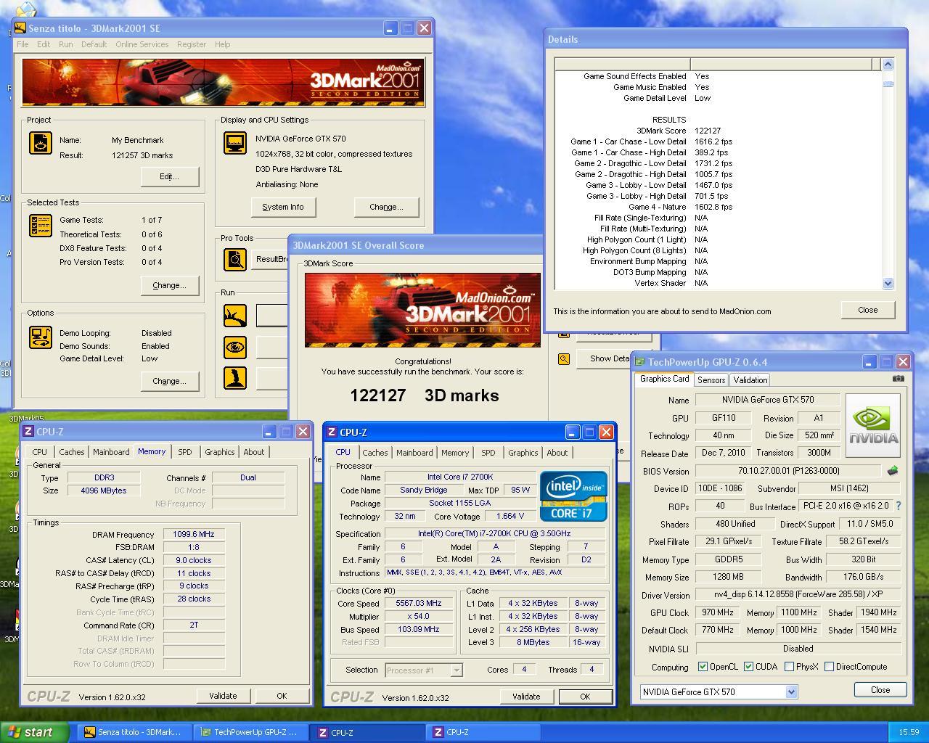
Task: Click OK in the CPU-Z Memory window
Action: 282,695
